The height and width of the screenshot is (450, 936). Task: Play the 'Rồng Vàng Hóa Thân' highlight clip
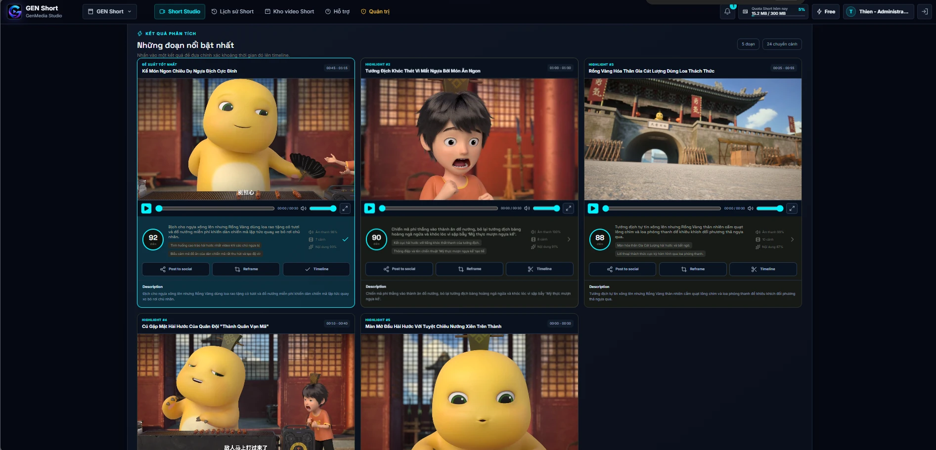[x=593, y=208]
